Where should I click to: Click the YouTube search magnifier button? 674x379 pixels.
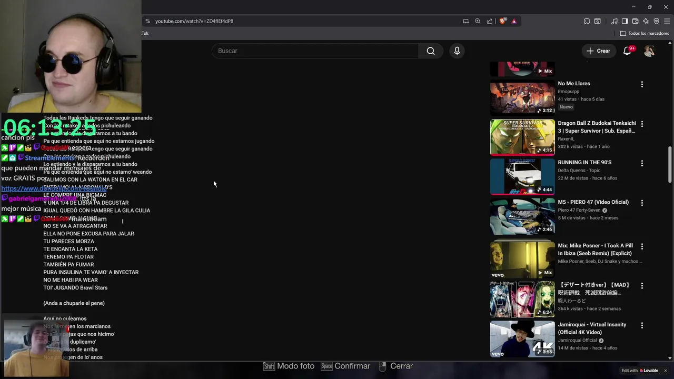pyautogui.click(x=431, y=51)
